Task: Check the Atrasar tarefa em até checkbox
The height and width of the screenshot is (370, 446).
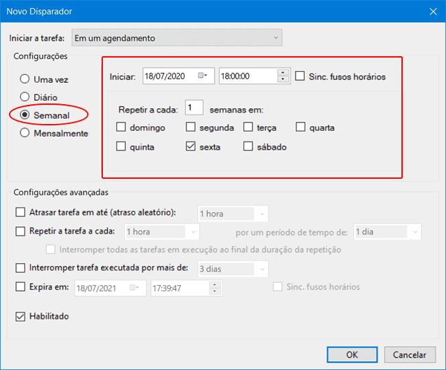Action: point(21,213)
